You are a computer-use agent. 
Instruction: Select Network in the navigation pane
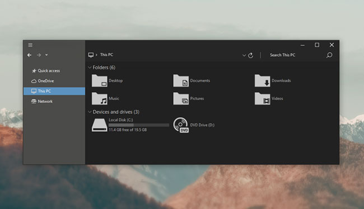(x=42, y=101)
